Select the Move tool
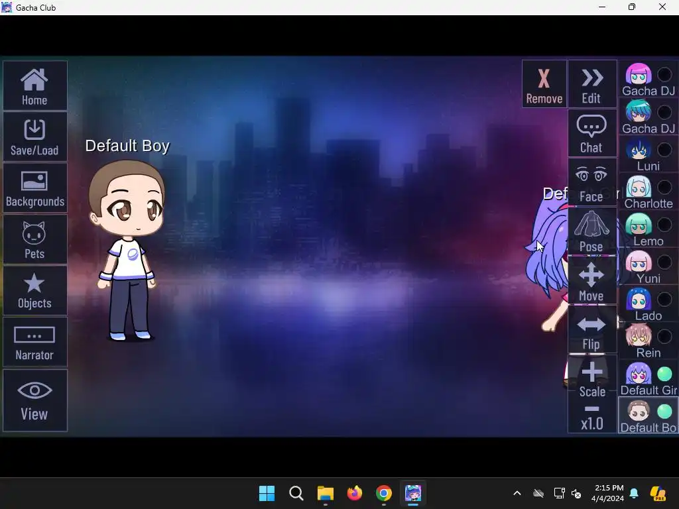The height and width of the screenshot is (509, 679). [592, 280]
